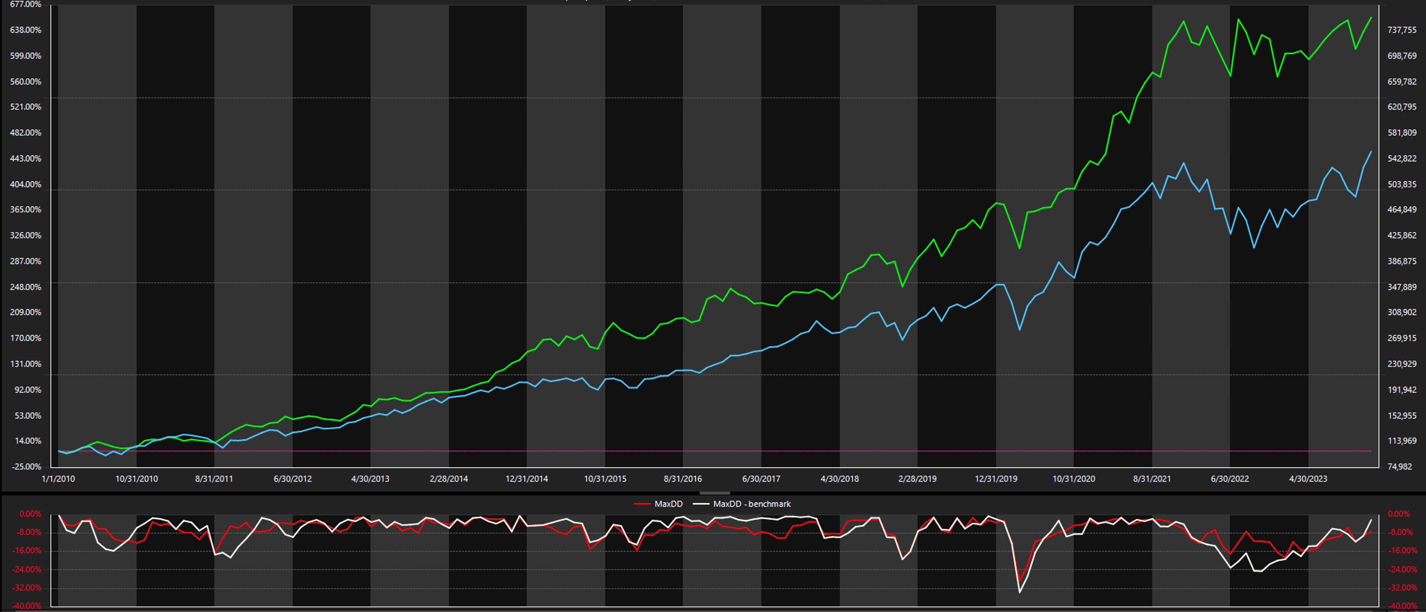Click the 698,769 equity value label

(x=1402, y=56)
